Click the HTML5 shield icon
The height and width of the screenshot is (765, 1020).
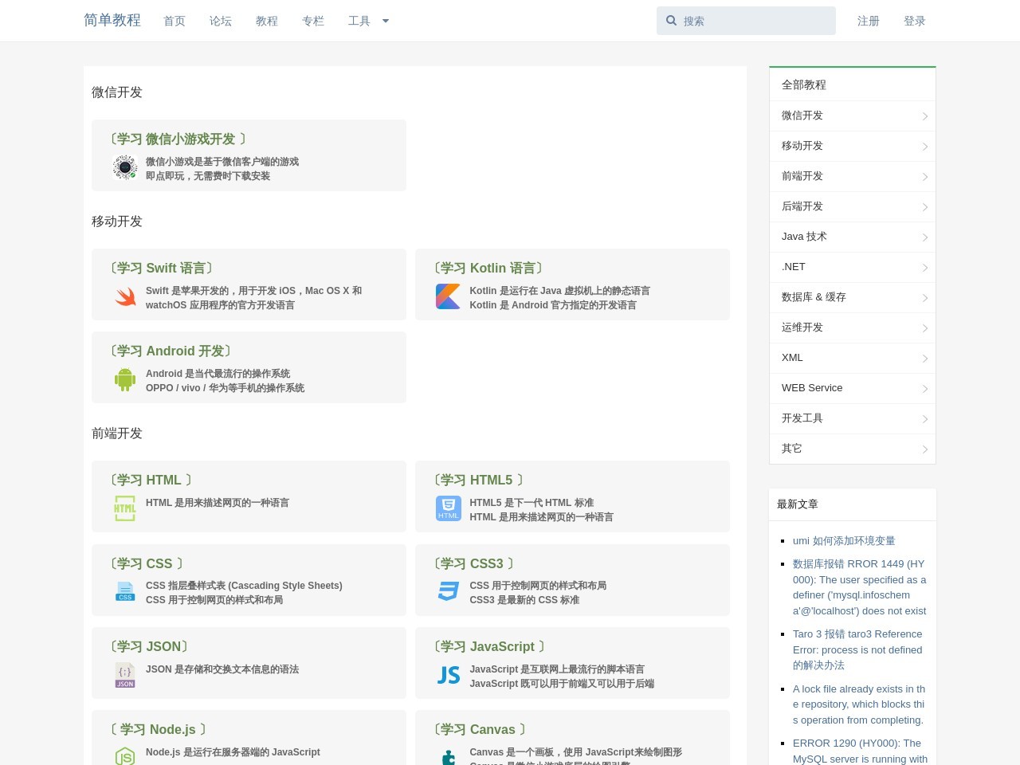[x=449, y=508]
